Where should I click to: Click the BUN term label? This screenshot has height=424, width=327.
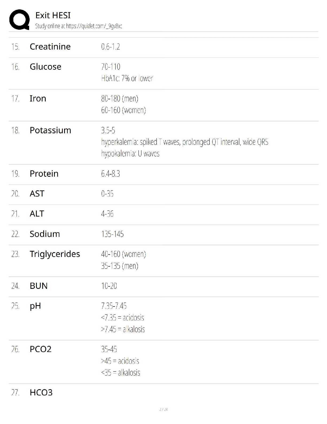click(x=39, y=286)
